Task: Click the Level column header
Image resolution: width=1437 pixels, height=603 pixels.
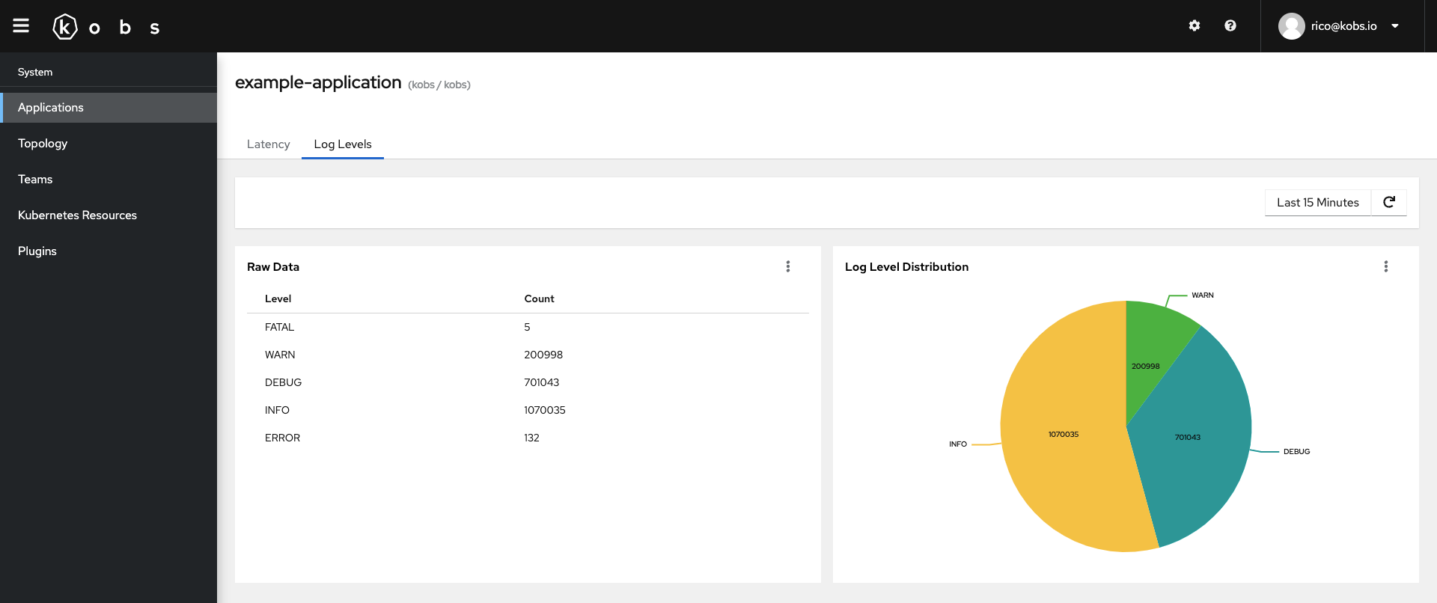Action: click(x=278, y=299)
